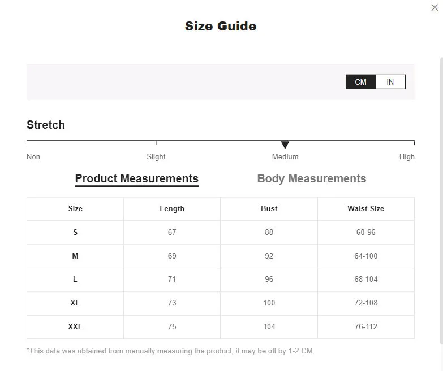Screen dimensions: 443x371
Task: Open the Body Measurements tab
Action: (312, 178)
